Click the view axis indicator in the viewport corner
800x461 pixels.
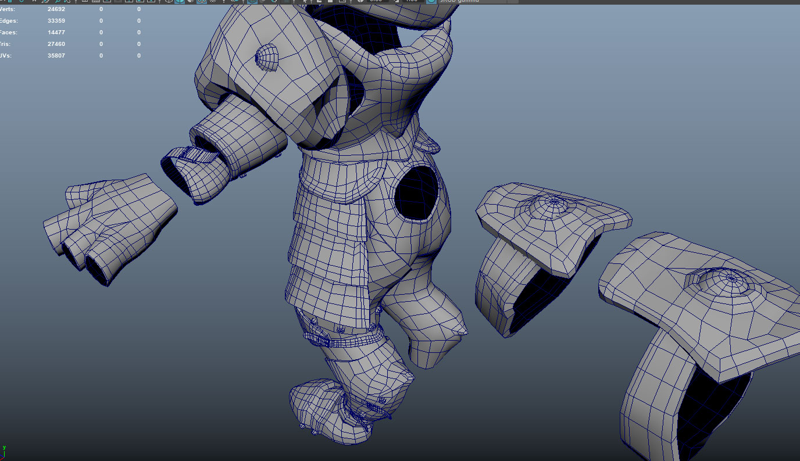(x=3, y=452)
